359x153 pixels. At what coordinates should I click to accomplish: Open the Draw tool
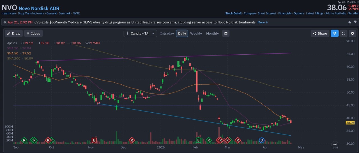point(14,33)
